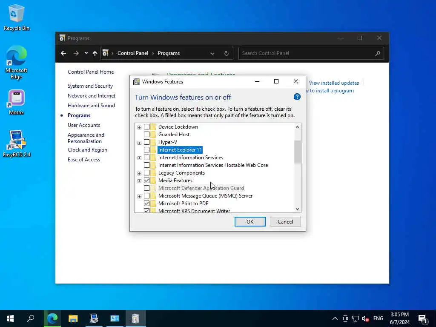Enable the Legacy Components checkbox
Image resolution: width=436 pixels, height=327 pixels.
(x=146, y=173)
